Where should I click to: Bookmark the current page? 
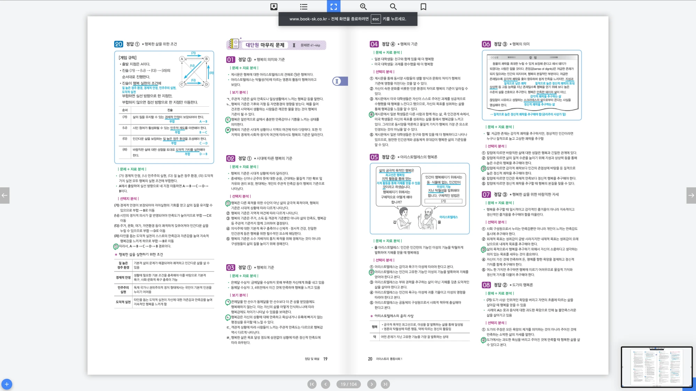pos(423,7)
